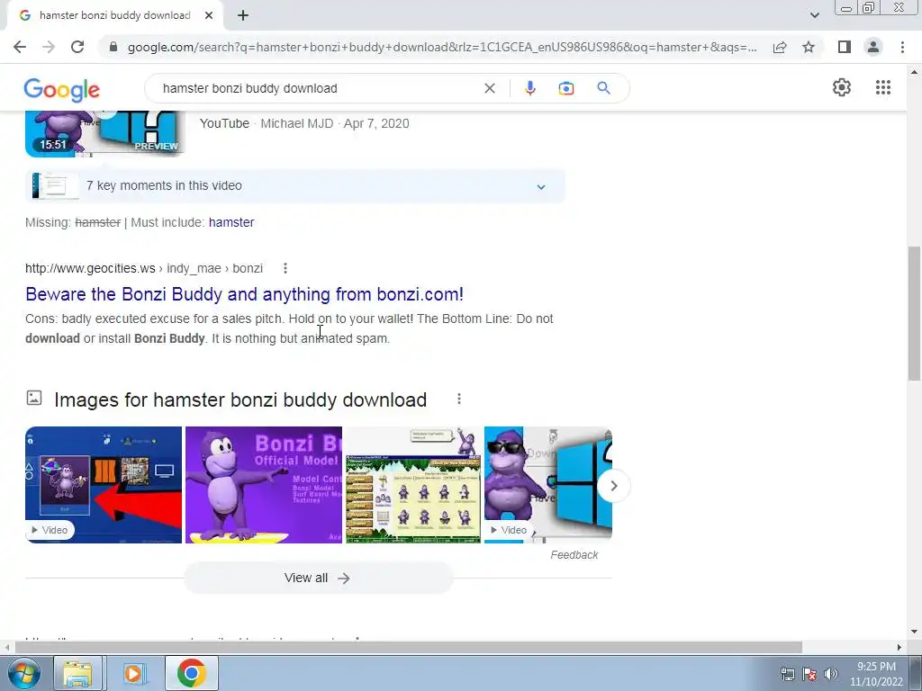This screenshot has height=691, width=922.
Task: Search by image with the camera icon
Action: tap(565, 88)
